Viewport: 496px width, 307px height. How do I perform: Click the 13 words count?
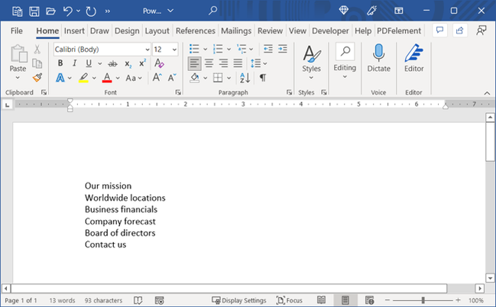62,300
